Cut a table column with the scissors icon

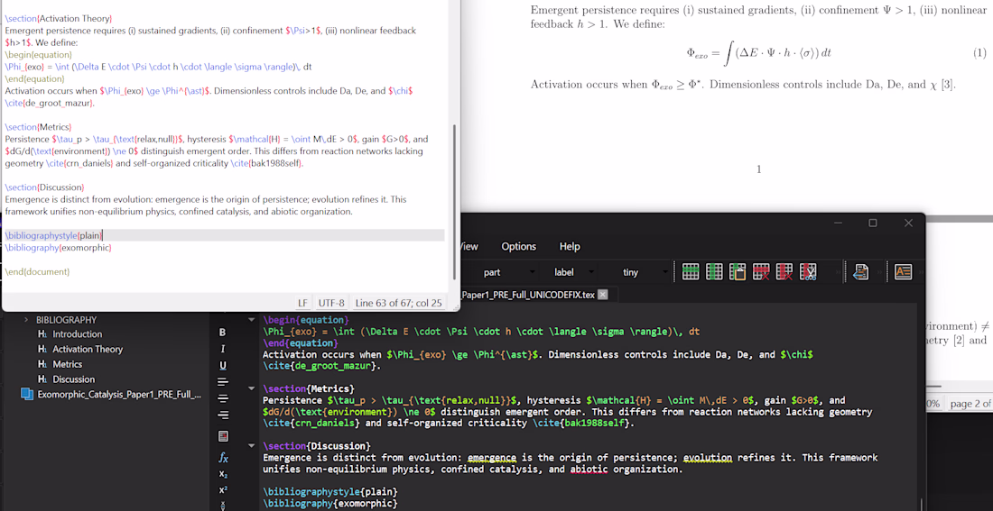[x=807, y=272]
